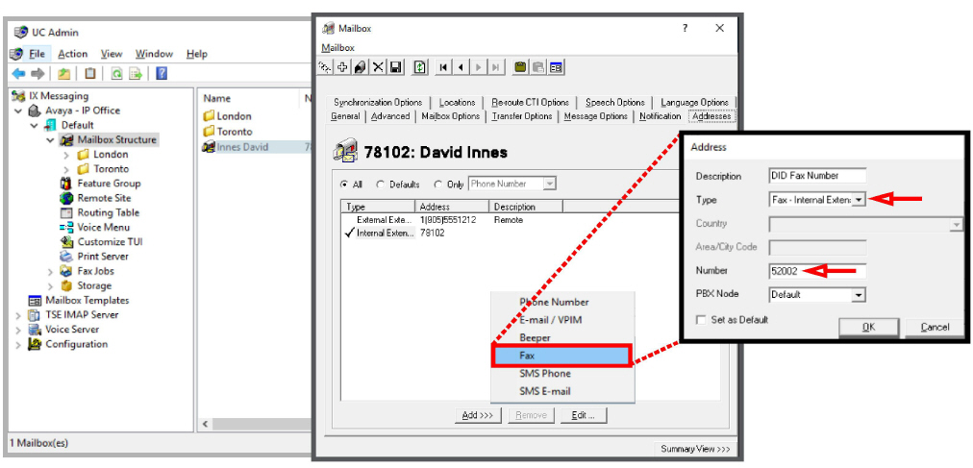Open Routing Table in the tree
The image size is (973, 468).
pyautogui.click(x=108, y=212)
